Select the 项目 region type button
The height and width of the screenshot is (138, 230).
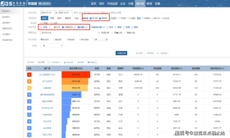pyautogui.click(x=76, y=18)
